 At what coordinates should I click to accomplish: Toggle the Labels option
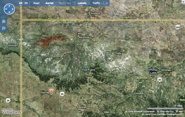82,3
